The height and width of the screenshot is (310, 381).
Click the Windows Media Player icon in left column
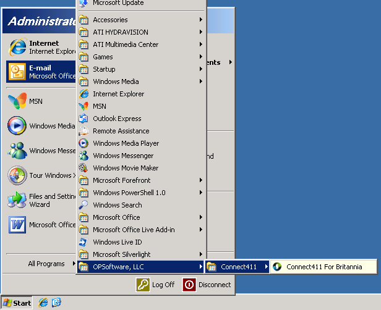coord(17,125)
